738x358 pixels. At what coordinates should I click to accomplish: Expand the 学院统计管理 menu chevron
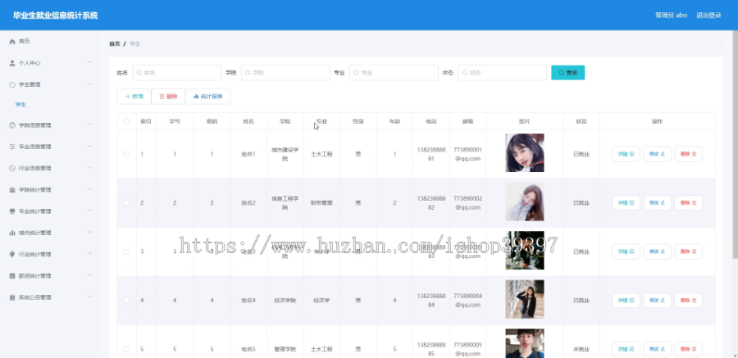90,189
